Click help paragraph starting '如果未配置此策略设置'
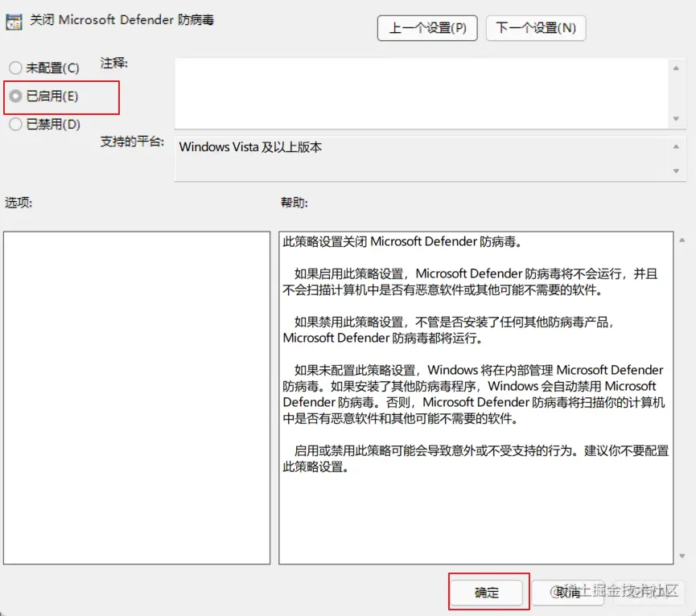 pos(474,394)
